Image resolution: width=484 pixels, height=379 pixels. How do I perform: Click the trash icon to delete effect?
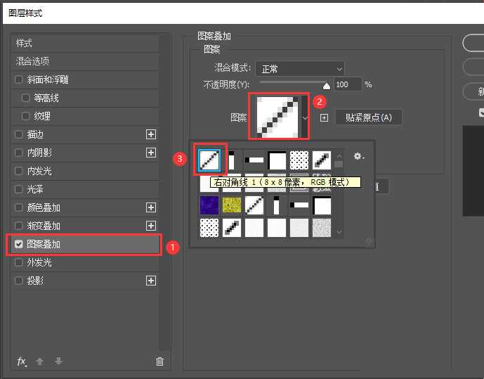click(159, 361)
